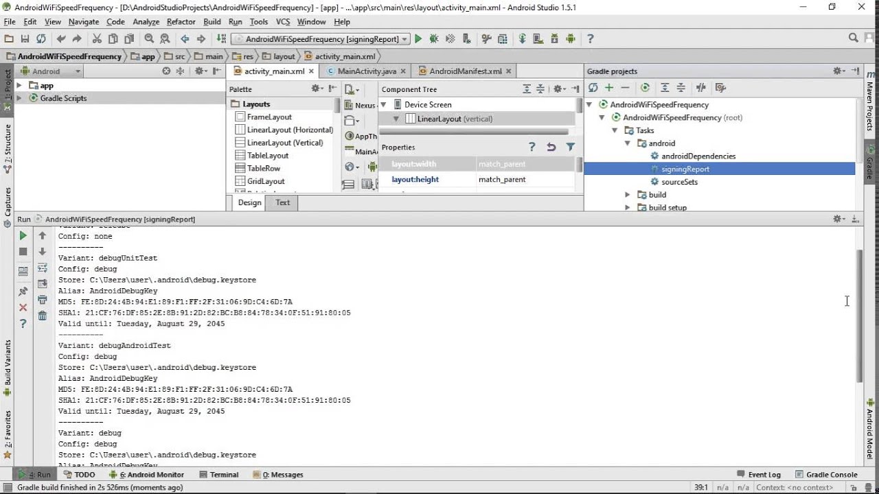Switch to the Text editor tab
Screen dimensions: 879x494
282,202
